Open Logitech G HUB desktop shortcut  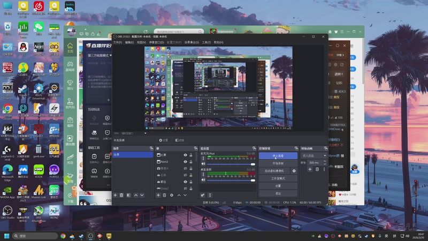7,153
